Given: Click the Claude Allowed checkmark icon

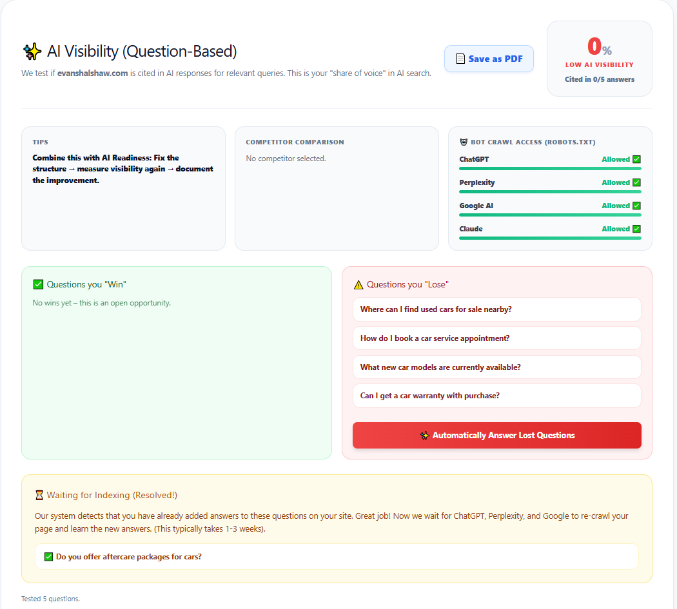Looking at the screenshot, I should [636, 229].
